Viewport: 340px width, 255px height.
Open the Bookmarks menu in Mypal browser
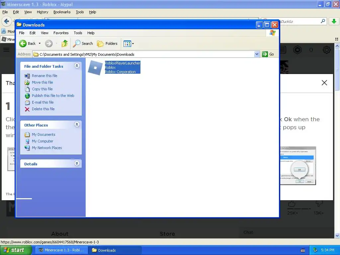[62, 12]
